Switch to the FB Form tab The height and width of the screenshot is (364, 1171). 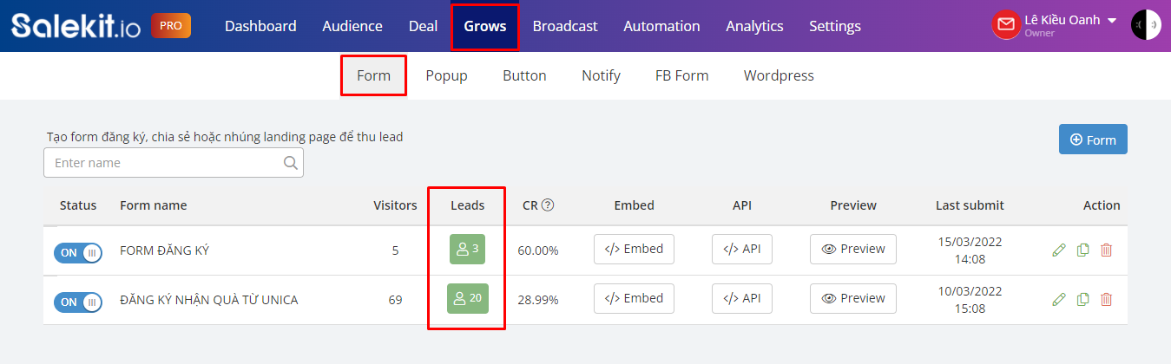pos(681,75)
